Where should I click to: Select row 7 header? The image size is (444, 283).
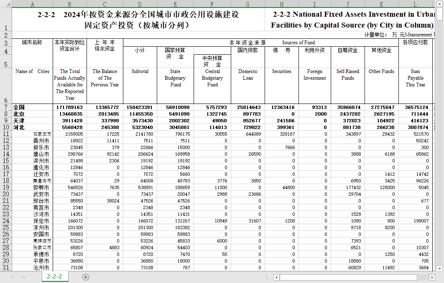point(6,107)
